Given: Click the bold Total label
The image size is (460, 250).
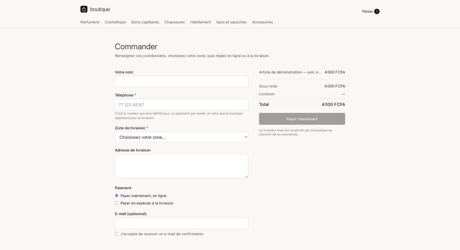Looking at the screenshot, I should 264,104.
